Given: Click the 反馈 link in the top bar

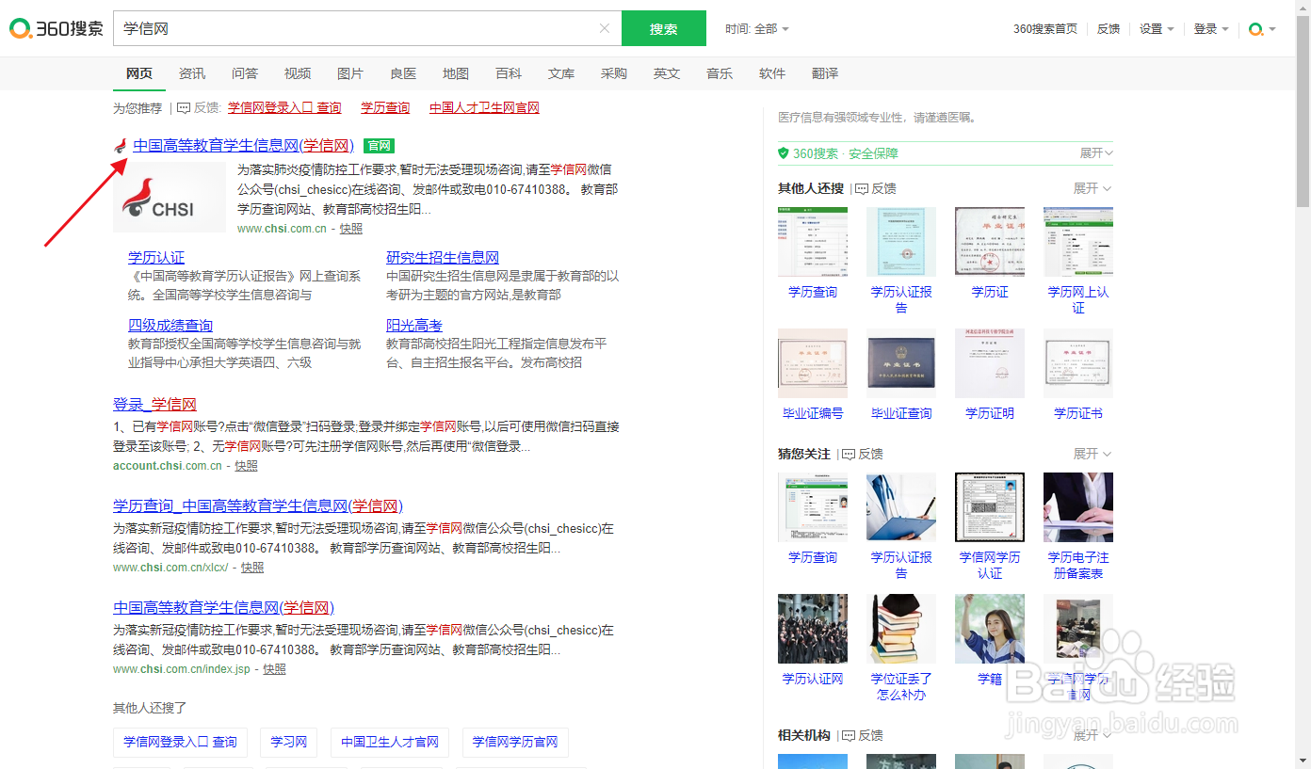Looking at the screenshot, I should coord(1109,29).
